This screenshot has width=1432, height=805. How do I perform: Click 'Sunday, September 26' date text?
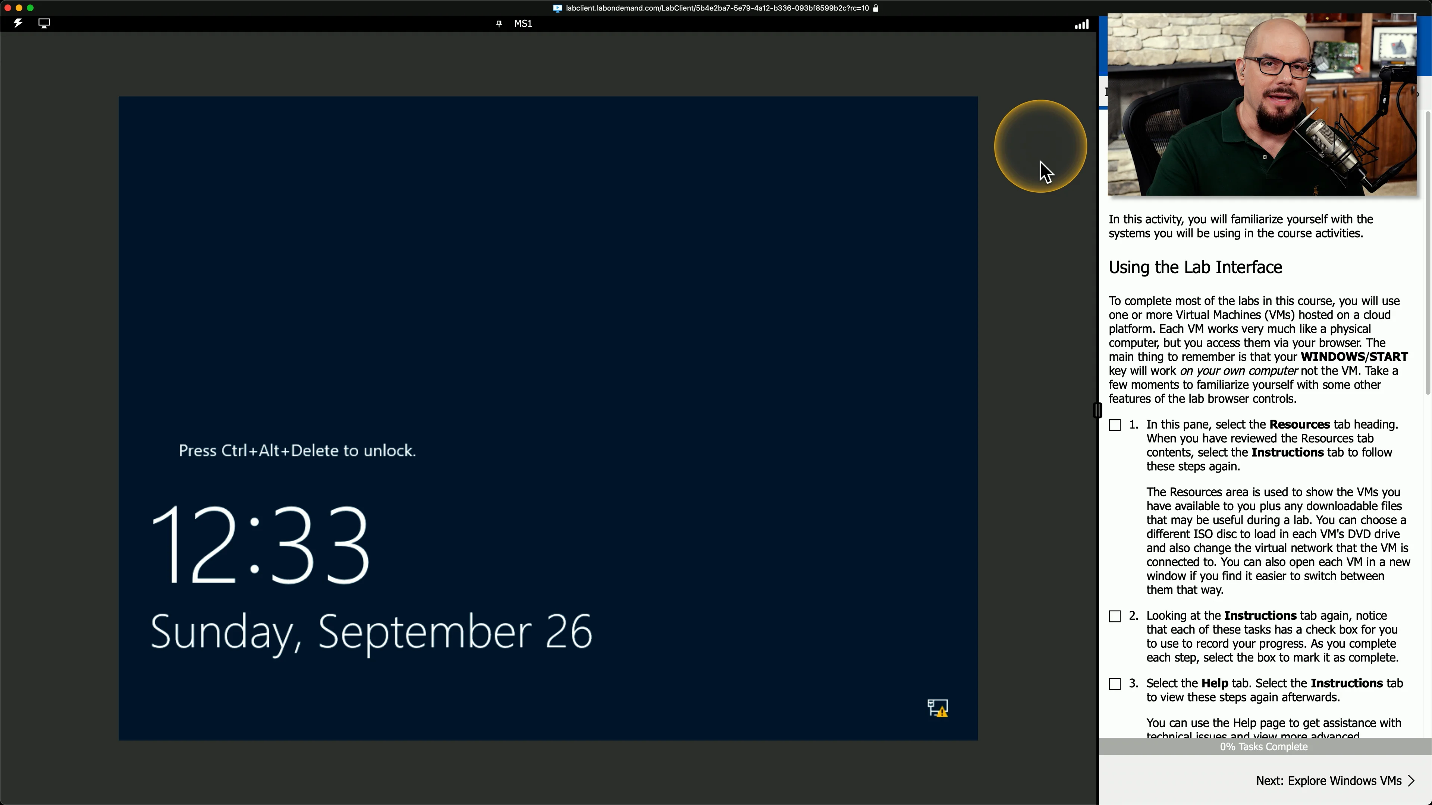(371, 633)
